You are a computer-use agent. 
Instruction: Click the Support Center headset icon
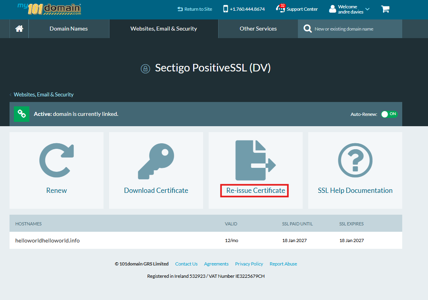pos(280,9)
